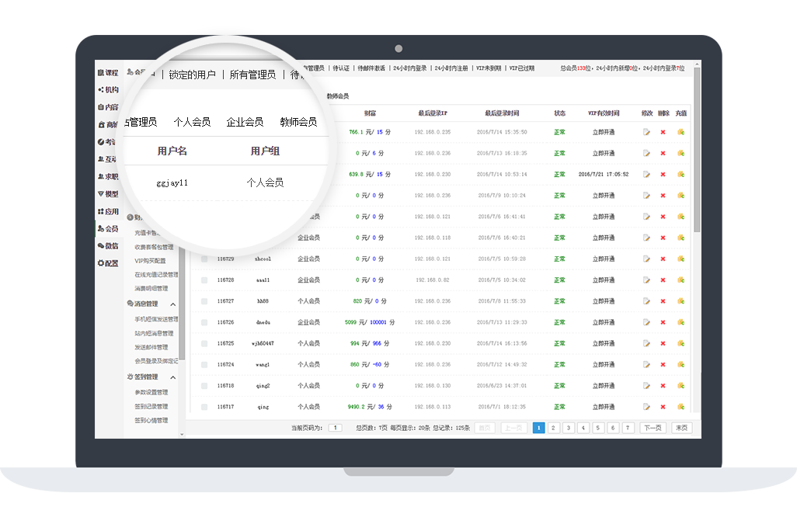
Task: Click the edit icon for the 2016/7/21 VIP row
Action: [x=646, y=175]
